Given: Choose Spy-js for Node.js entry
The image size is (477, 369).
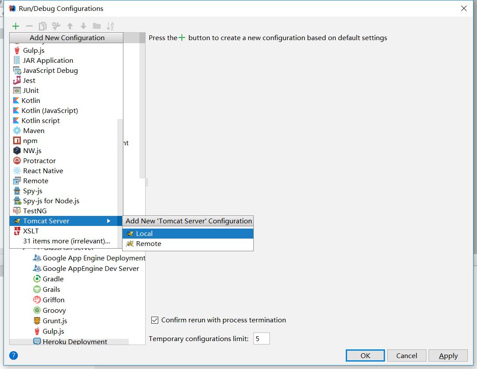Looking at the screenshot, I should click(64, 201).
